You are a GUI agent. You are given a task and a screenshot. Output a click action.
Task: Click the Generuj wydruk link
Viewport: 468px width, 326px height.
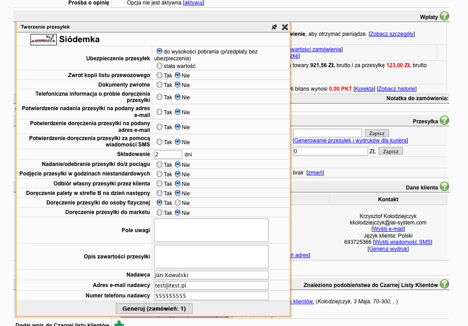(x=388, y=249)
